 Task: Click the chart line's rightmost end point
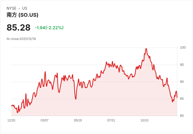pyautogui.click(x=177, y=98)
